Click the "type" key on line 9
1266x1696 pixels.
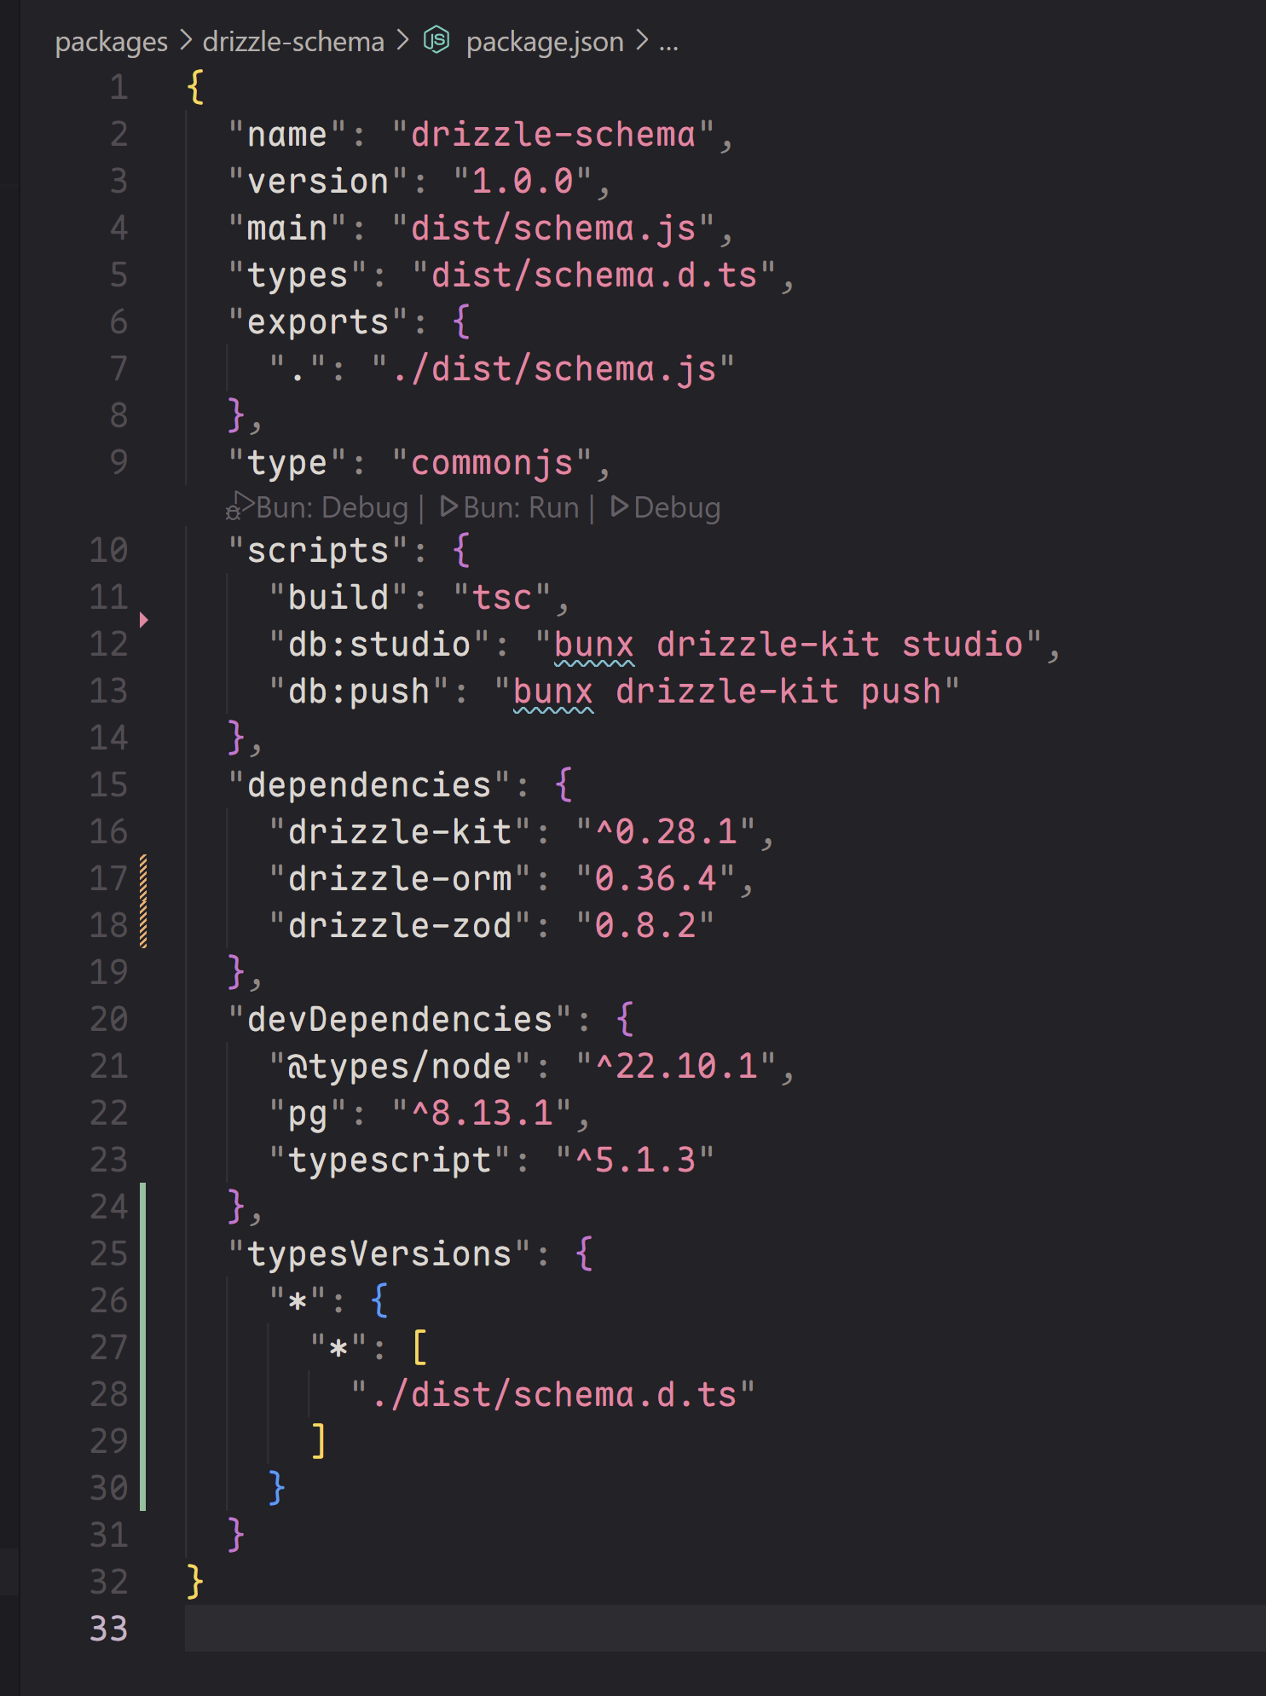click(287, 463)
